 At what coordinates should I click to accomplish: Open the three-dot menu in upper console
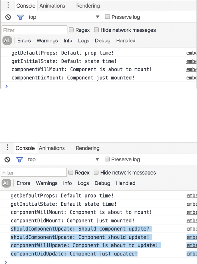(8, 5)
